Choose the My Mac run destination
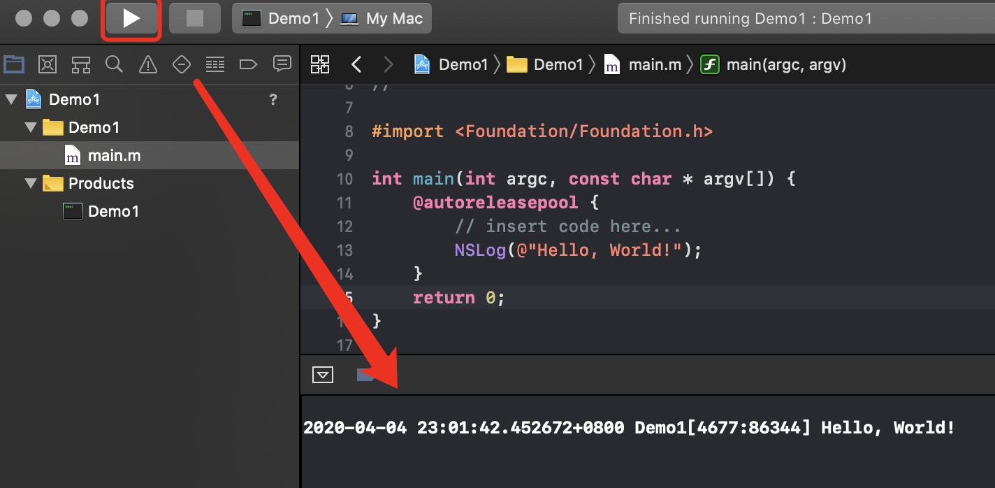 tap(382, 19)
